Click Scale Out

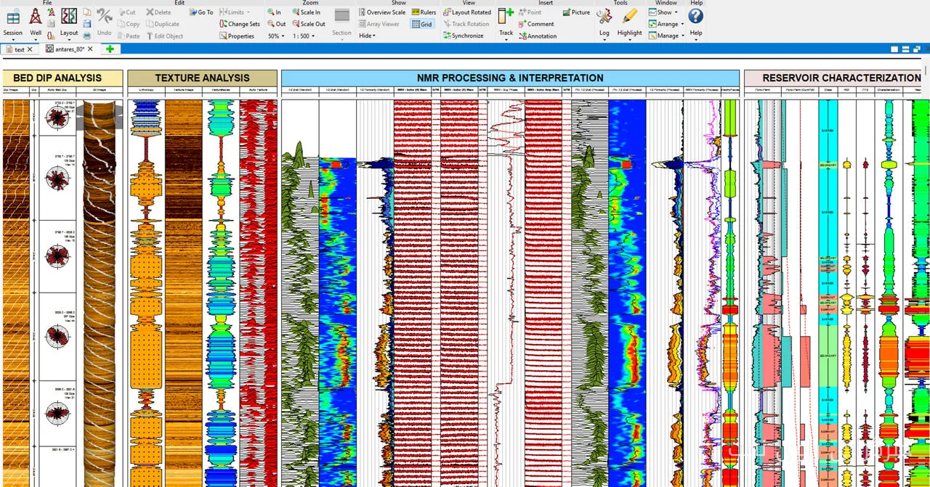coord(308,24)
